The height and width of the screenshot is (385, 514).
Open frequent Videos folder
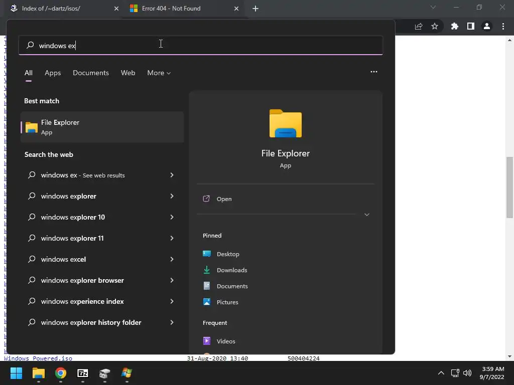coord(225,341)
